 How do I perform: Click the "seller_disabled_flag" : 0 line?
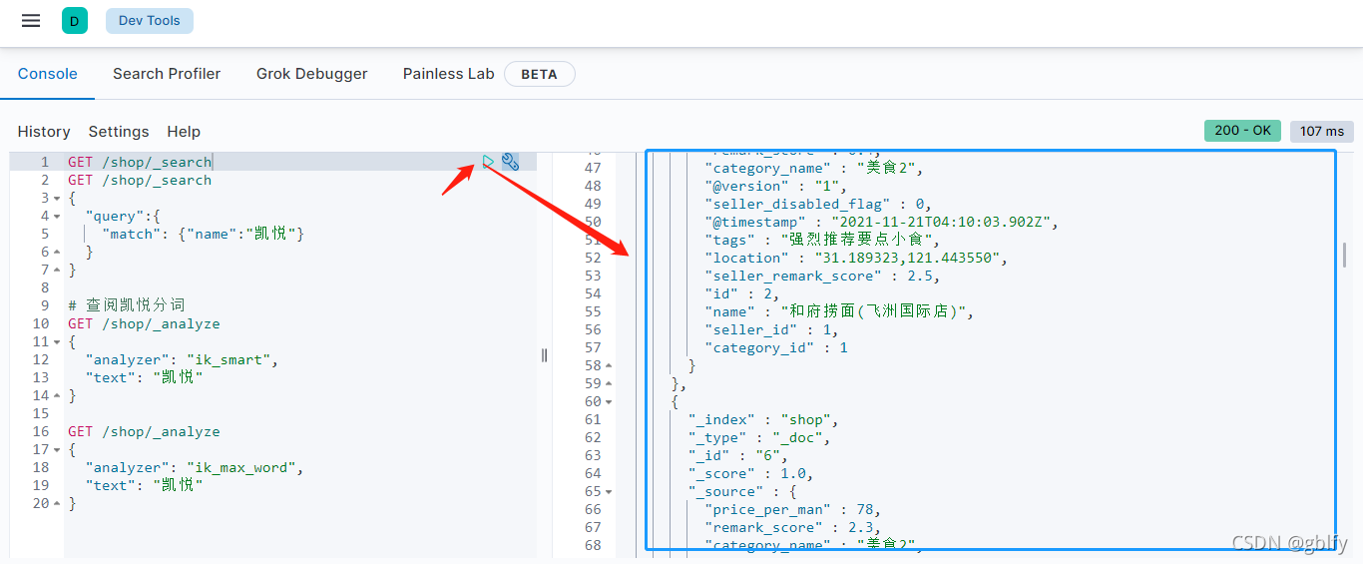tap(818, 204)
